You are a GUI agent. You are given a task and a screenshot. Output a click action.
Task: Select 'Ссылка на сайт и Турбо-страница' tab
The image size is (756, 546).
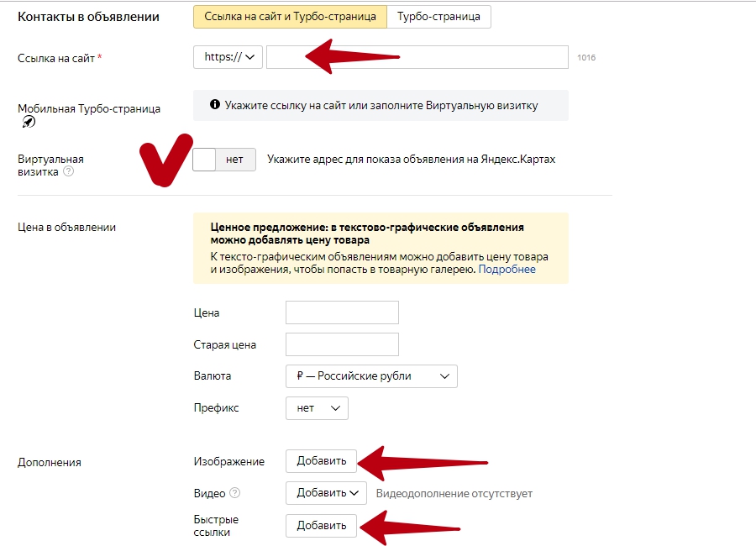pyautogui.click(x=290, y=17)
